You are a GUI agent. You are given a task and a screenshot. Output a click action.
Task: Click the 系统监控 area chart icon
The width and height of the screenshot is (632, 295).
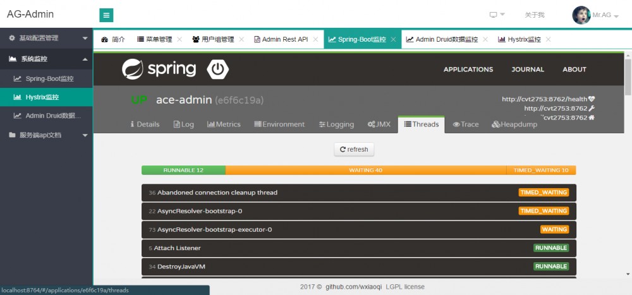[x=13, y=59]
